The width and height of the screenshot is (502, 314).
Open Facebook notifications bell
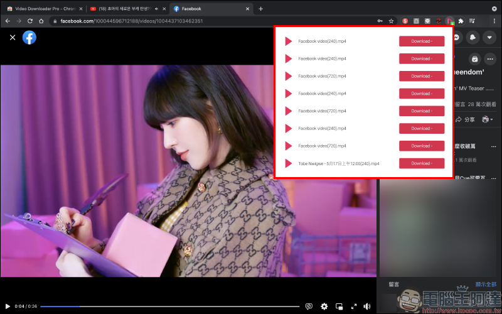(473, 37)
